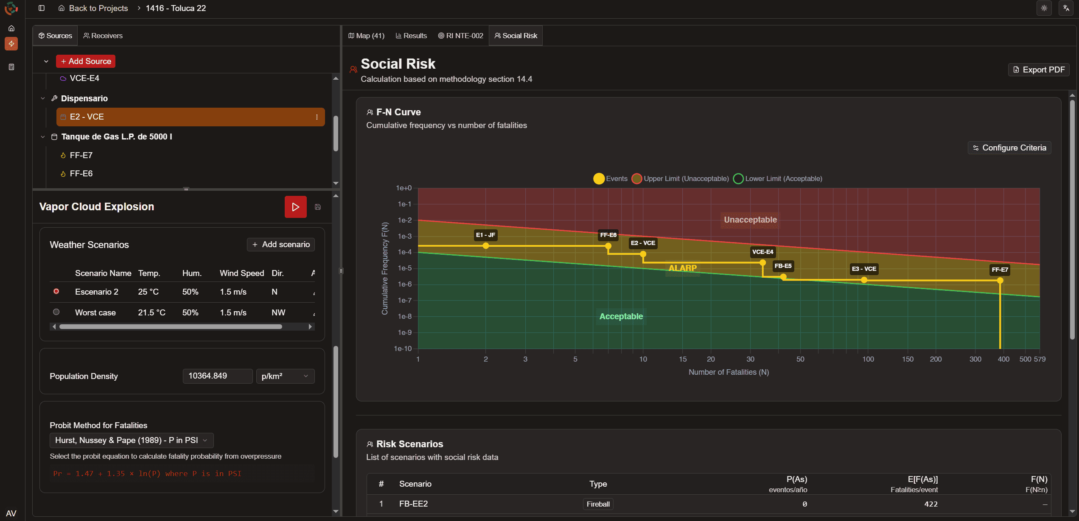Select the Escenario 2 weather scenario
Image resolution: width=1079 pixels, height=521 pixels.
[x=56, y=291]
